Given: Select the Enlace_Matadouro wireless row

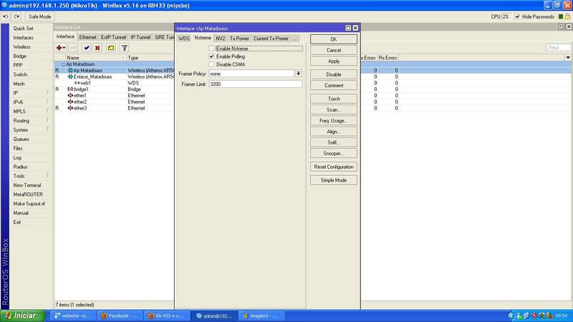Looking at the screenshot, I should tap(115, 77).
